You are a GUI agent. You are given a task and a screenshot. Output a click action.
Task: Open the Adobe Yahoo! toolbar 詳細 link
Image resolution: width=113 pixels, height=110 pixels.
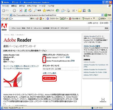coord(68,57)
